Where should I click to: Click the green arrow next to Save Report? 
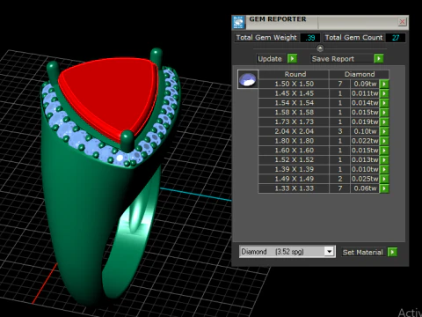(x=379, y=59)
